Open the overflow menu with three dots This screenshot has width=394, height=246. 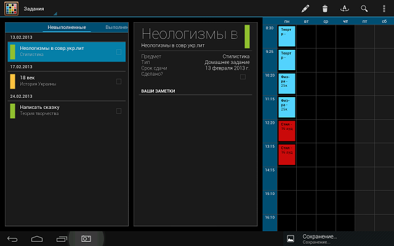coord(384,9)
